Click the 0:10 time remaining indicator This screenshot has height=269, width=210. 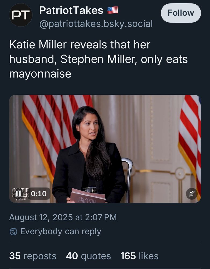39,193
